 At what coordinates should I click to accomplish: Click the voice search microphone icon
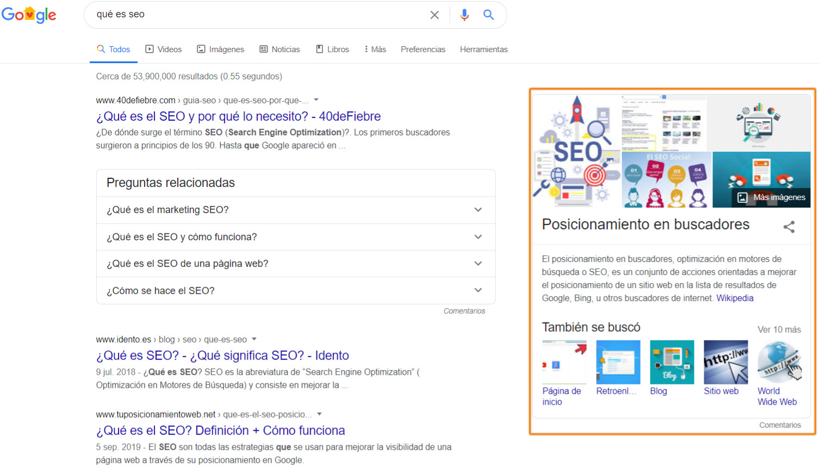pos(464,15)
